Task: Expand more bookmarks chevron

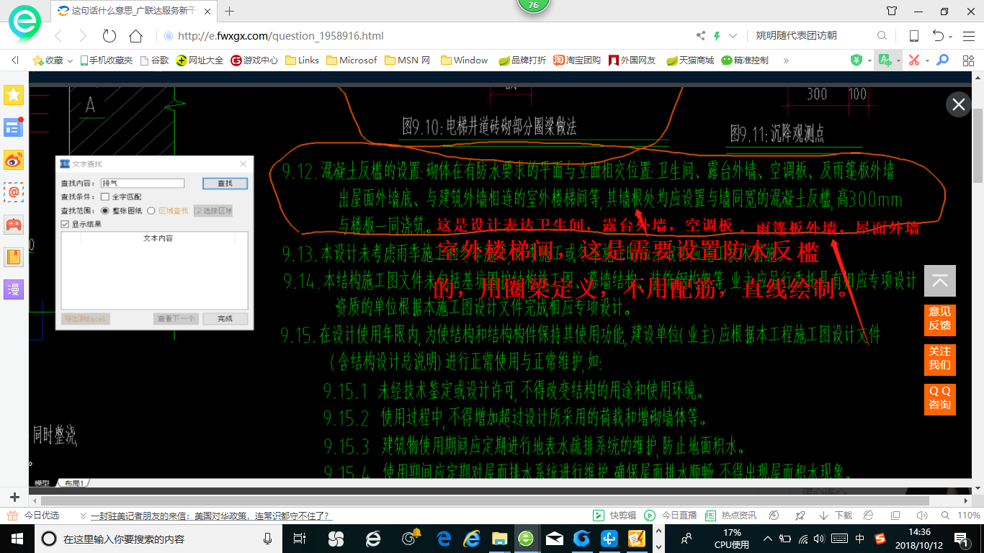Action: pyautogui.click(x=785, y=60)
